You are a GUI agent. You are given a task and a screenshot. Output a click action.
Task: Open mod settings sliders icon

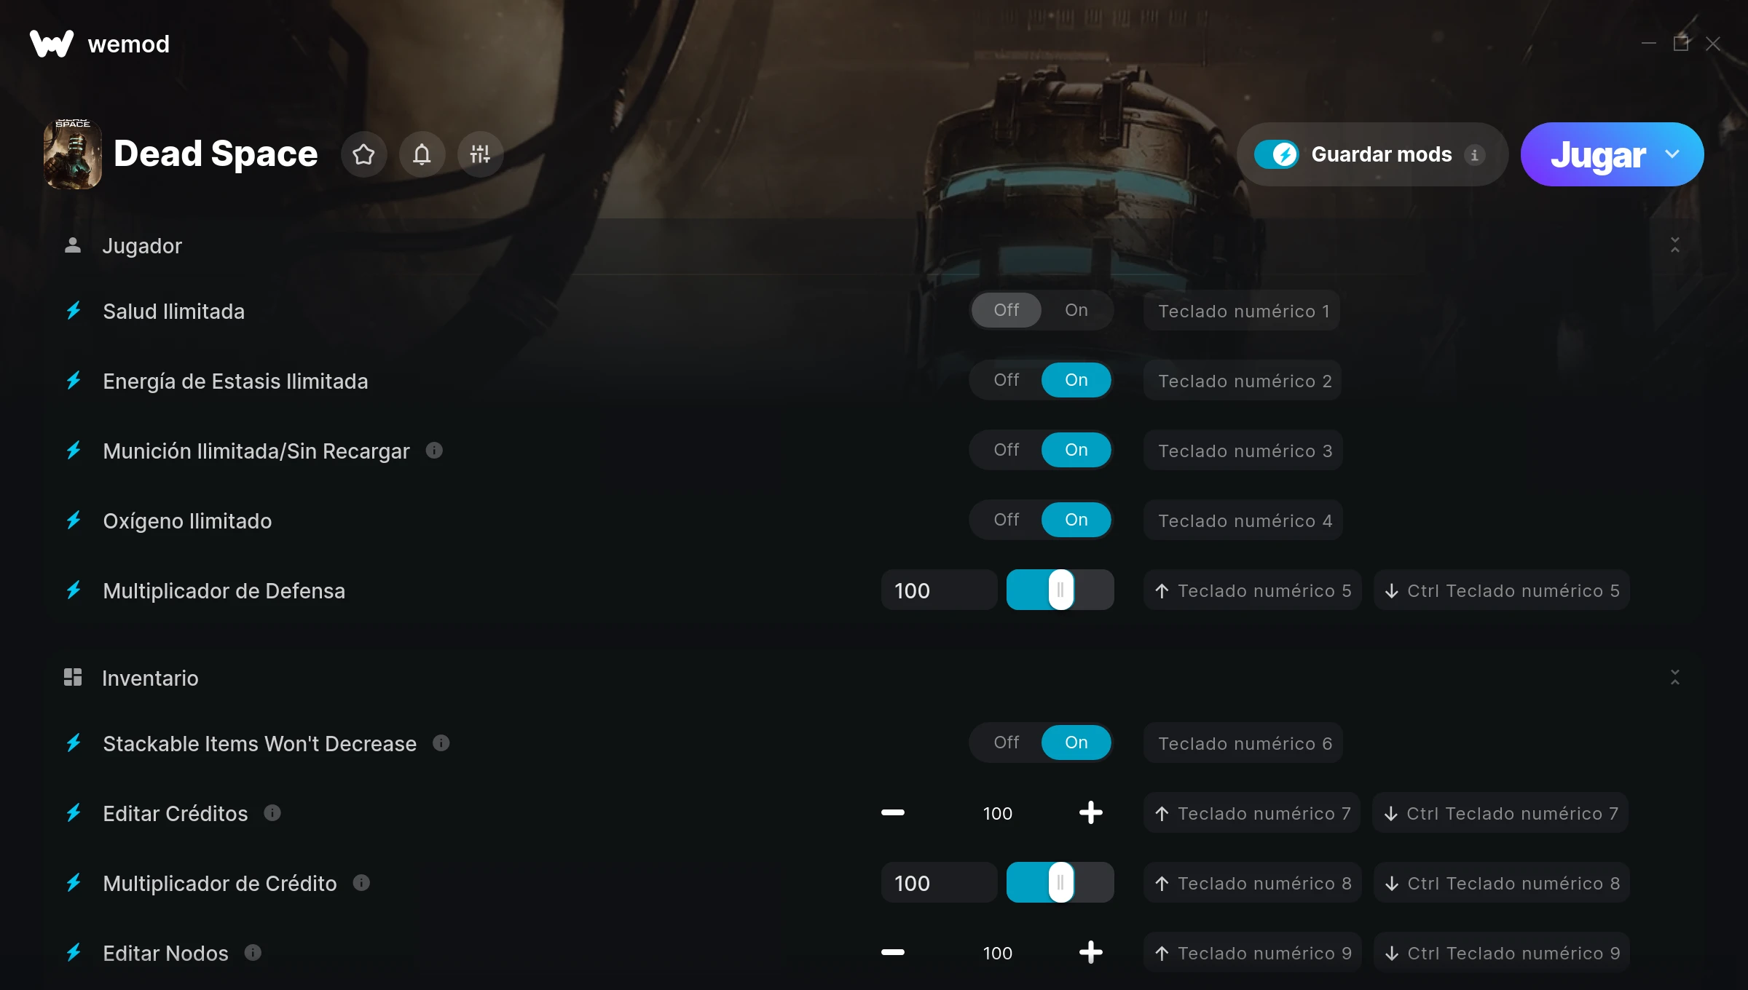coord(480,154)
